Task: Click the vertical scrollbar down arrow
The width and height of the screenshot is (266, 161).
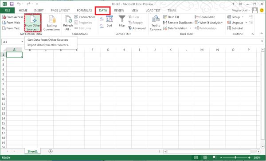Action: [263, 146]
